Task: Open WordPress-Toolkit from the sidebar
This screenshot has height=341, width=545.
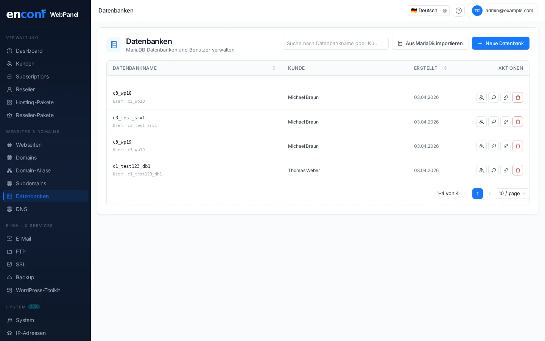Action: tap(38, 290)
